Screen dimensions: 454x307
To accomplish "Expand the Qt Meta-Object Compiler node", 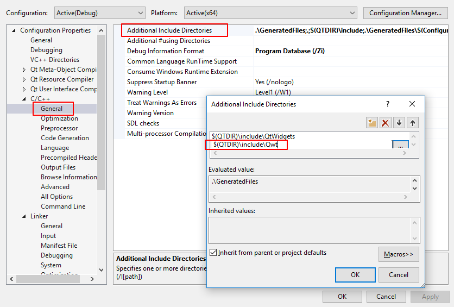I will tap(24, 70).
